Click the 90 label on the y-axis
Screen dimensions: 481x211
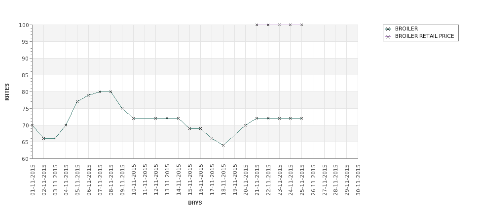(25, 59)
